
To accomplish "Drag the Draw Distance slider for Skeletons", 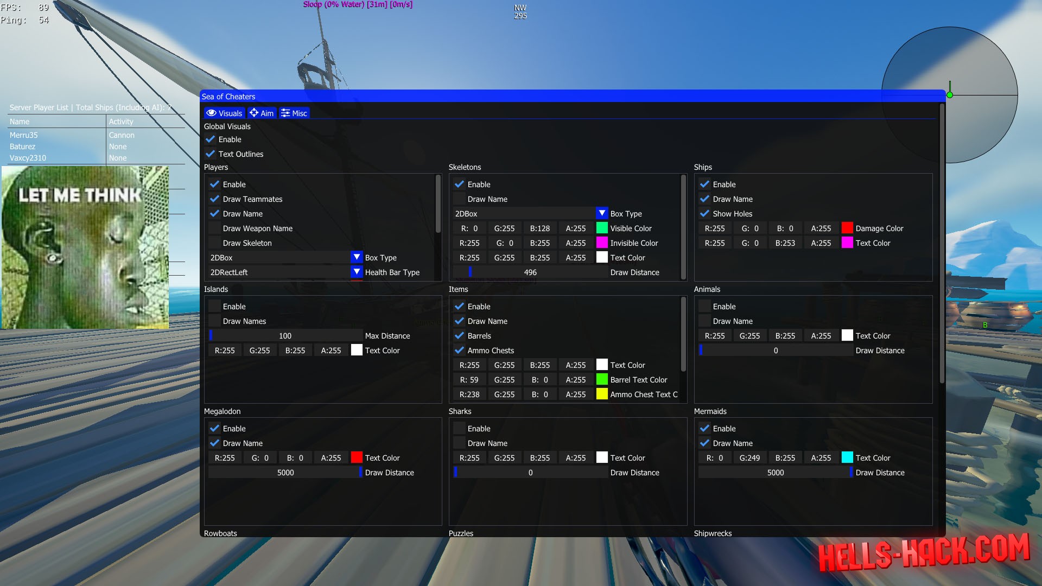I will tap(469, 272).
